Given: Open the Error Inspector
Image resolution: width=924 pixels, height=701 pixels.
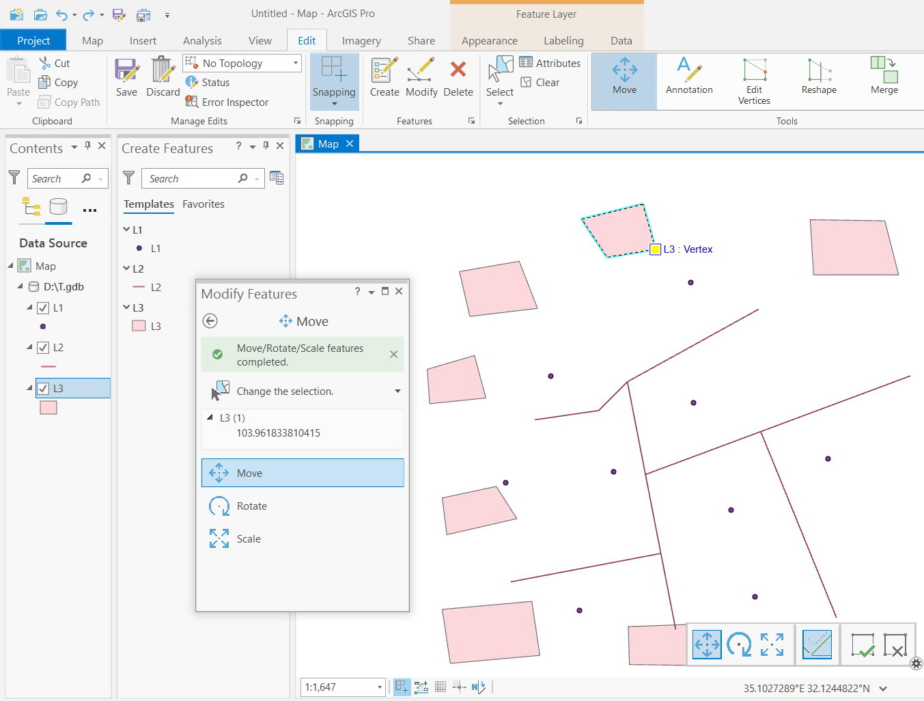Looking at the screenshot, I should 234,102.
